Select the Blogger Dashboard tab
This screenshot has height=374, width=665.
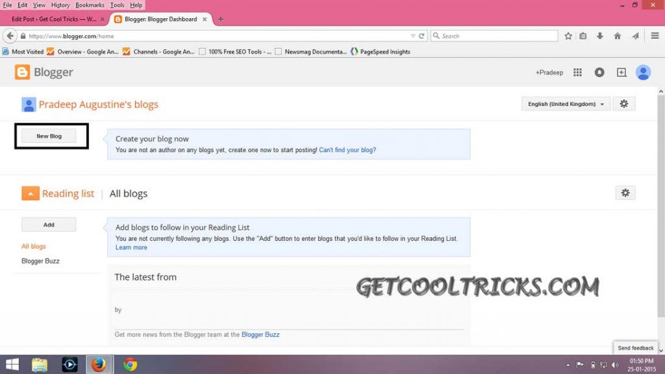[160, 19]
